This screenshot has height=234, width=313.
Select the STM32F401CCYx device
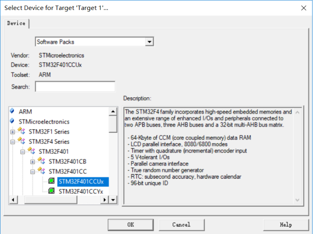point(81,191)
